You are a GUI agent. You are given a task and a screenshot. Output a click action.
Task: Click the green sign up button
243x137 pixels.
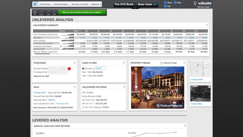pyautogui.click(x=84, y=12)
